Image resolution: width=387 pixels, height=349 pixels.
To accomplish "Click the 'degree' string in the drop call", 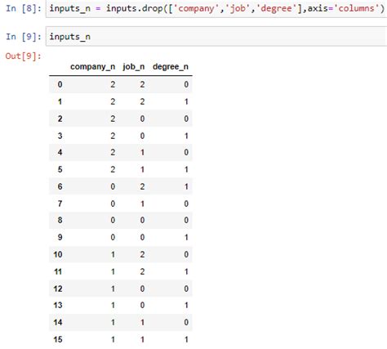I will (276, 8).
